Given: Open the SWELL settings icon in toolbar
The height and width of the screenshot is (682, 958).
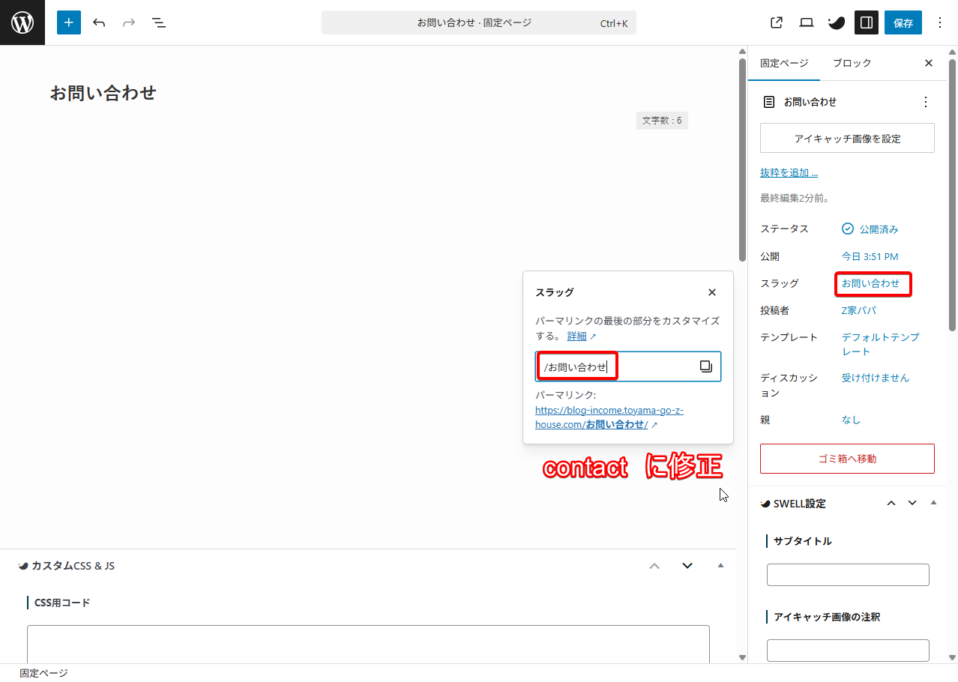Looking at the screenshot, I should tap(836, 22).
